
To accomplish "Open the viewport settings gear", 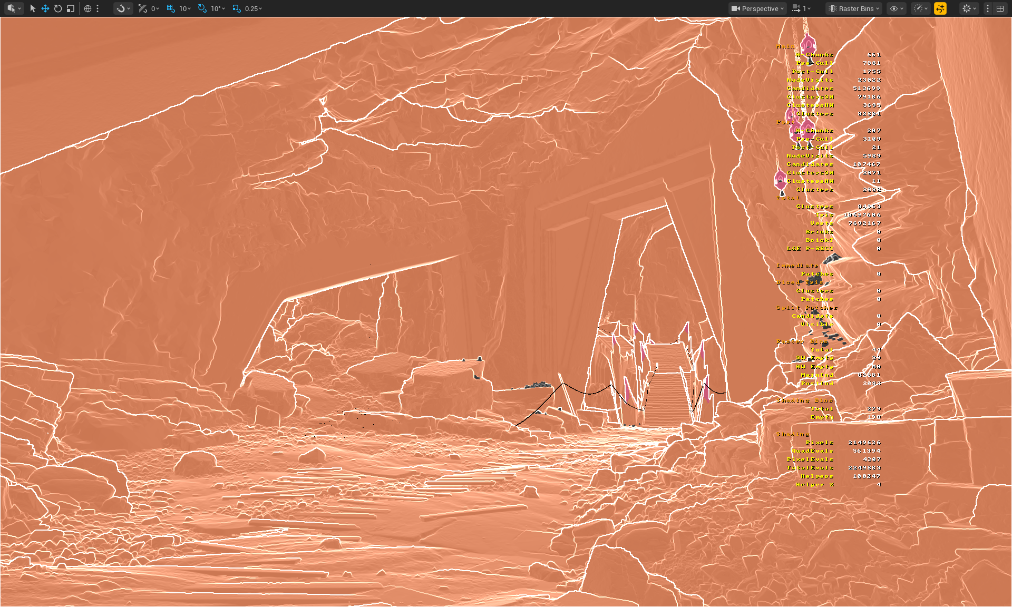I will [969, 8].
